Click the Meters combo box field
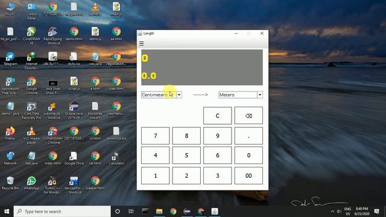The width and height of the screenshot is (386, 217). (241, 95)
